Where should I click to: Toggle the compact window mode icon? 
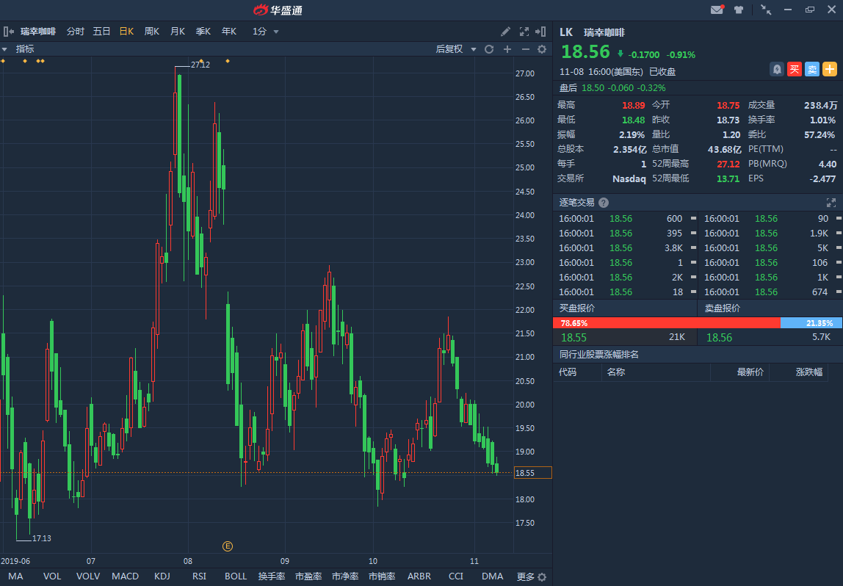click(766, 10)
